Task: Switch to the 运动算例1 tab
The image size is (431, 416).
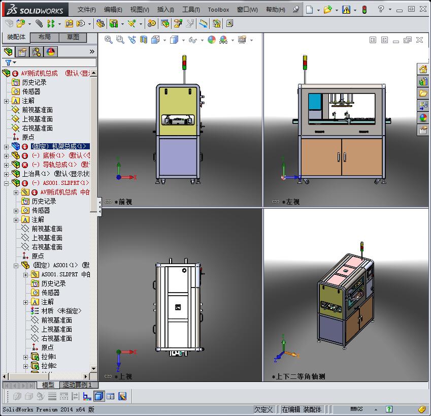Action: (x=76, y=385)
